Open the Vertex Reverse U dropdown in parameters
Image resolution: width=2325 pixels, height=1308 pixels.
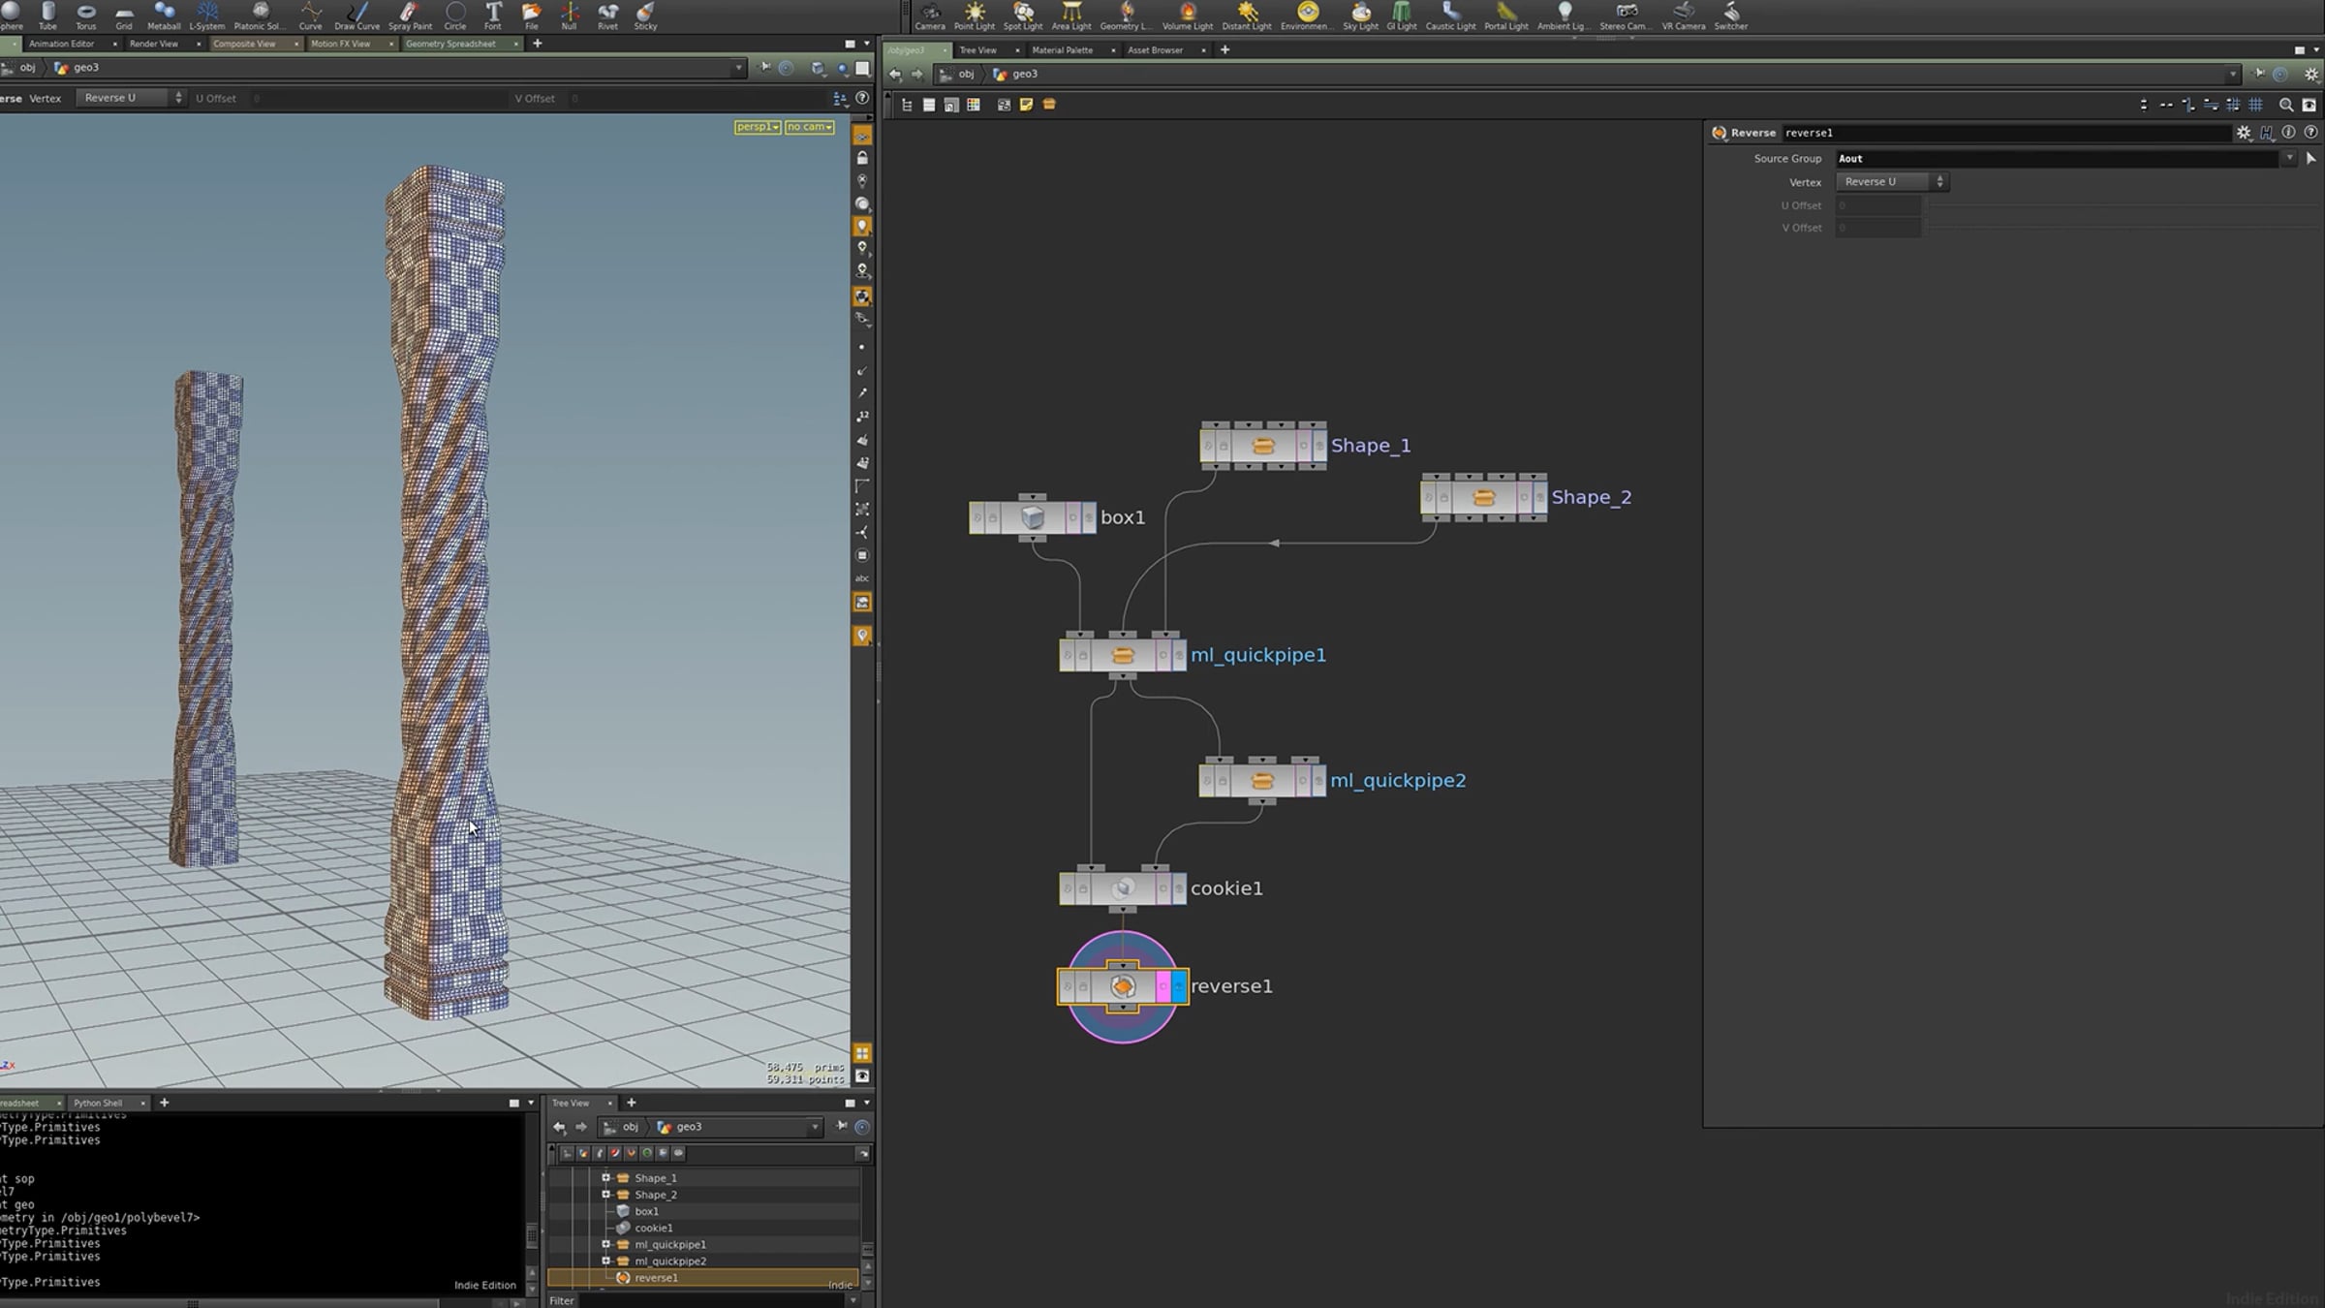1892,182
